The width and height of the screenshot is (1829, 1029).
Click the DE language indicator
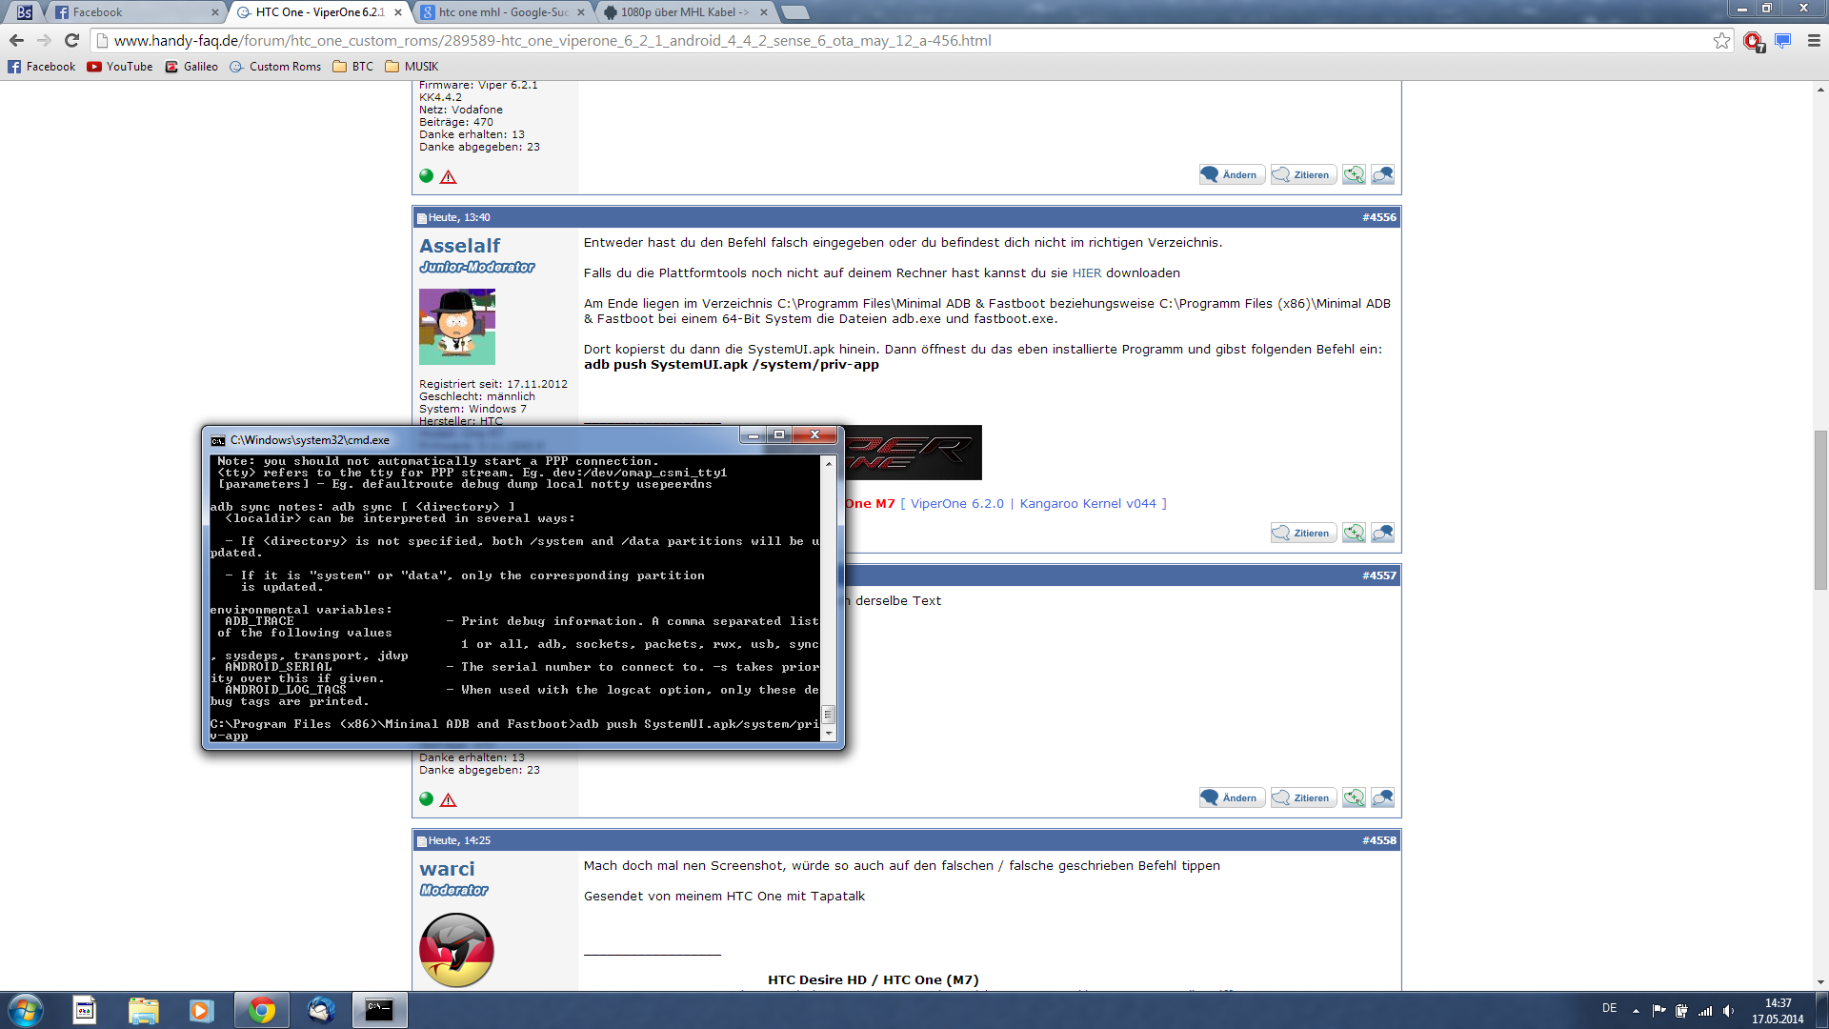pyautogui.click(x=1609, y=1008)
